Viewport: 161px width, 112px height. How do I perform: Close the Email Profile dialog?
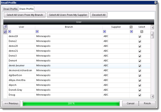[156, 2]
